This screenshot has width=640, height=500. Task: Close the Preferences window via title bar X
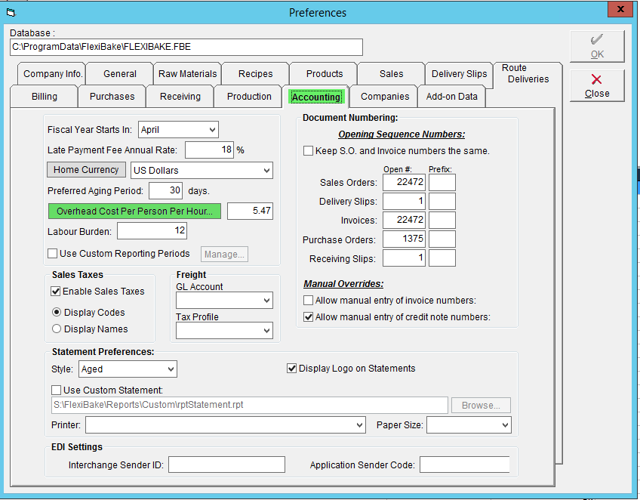[620, 9]
